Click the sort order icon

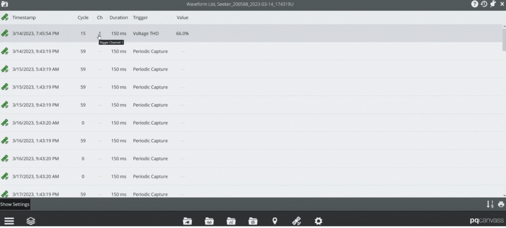(x=490, y=204)
